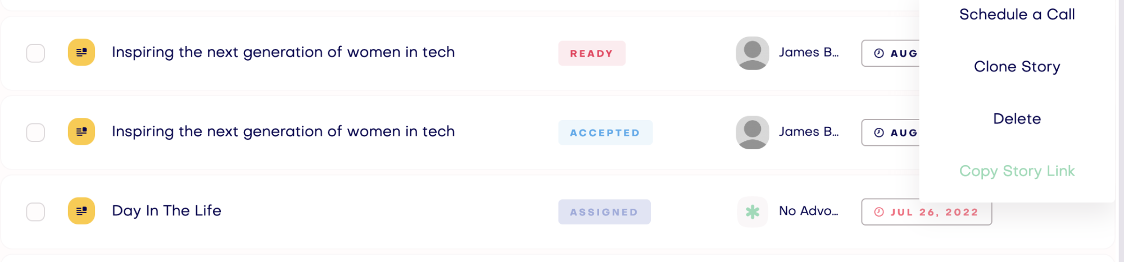Open the ASSIGNED status badge

point(604,212)
